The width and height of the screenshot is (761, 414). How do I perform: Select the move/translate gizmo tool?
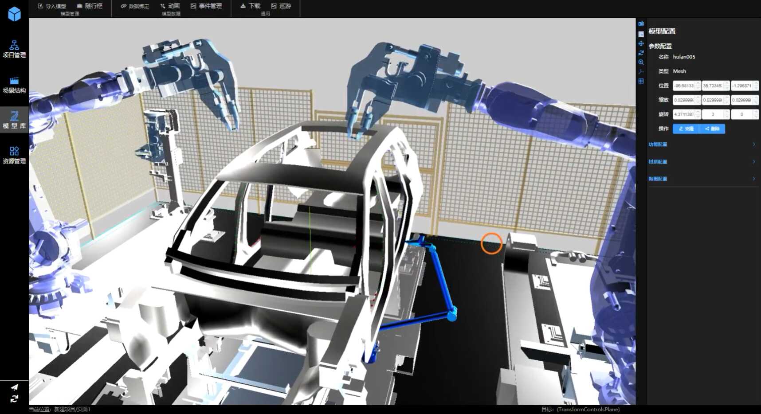(x=641, y=43)
